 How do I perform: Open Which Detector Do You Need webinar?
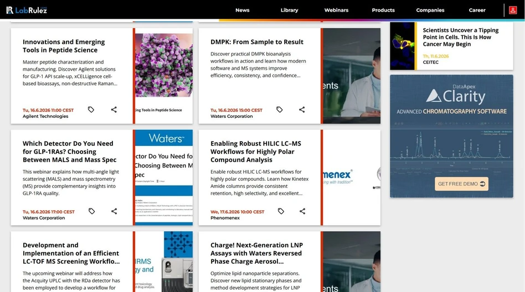(69, 152)
